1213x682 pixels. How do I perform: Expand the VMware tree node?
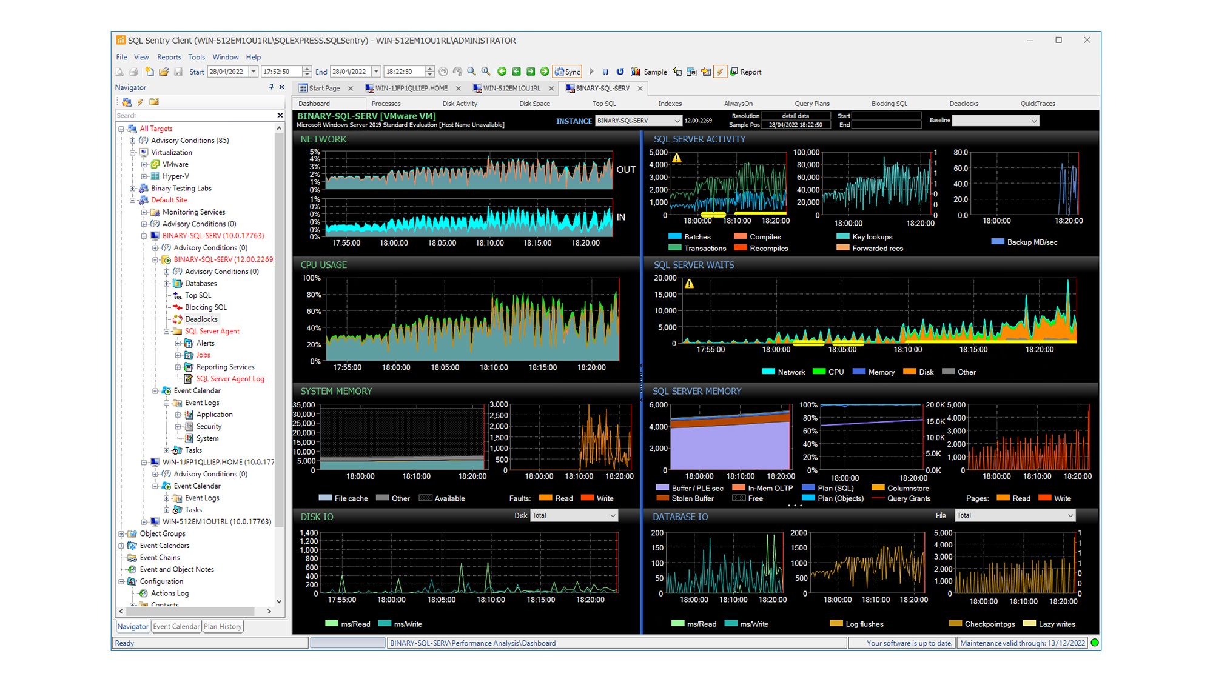144,164
